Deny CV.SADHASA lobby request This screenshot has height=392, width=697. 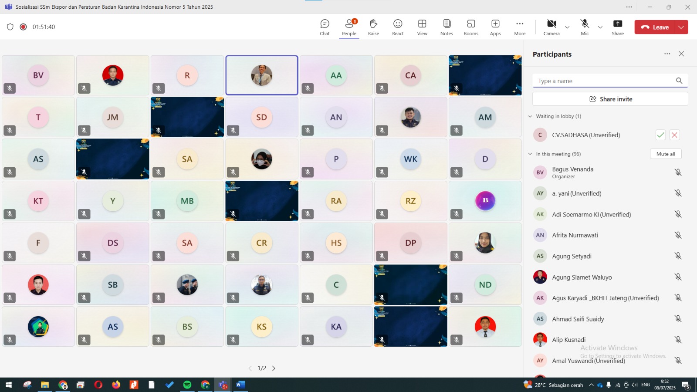674,135
